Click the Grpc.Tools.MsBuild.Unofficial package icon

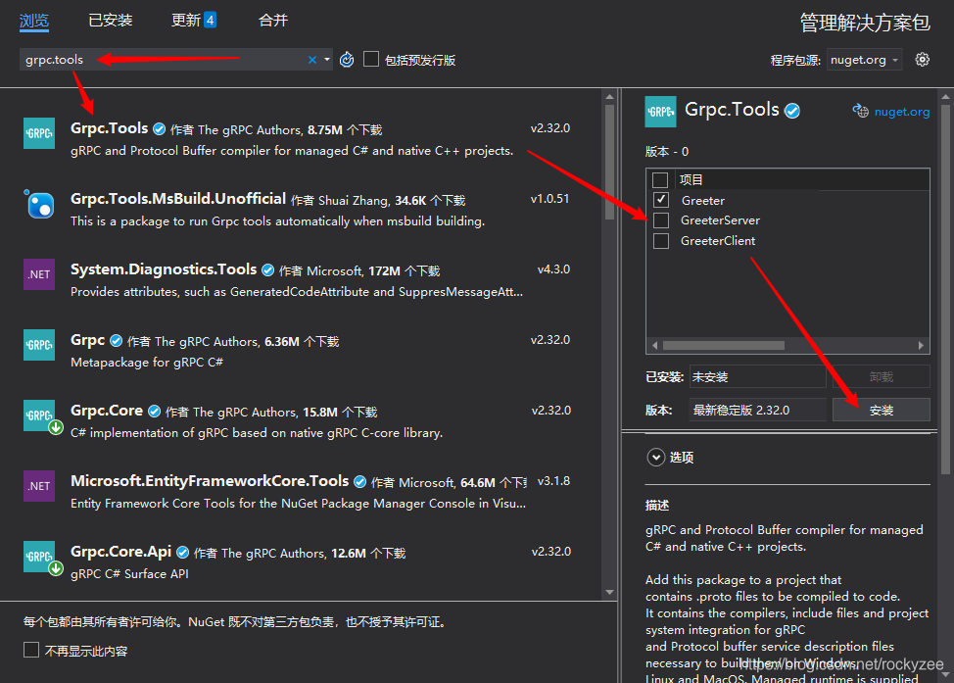(39, 204)
